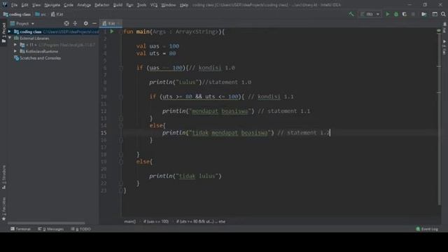Open the View menu
448x252 pixels.
pos(36,5)
